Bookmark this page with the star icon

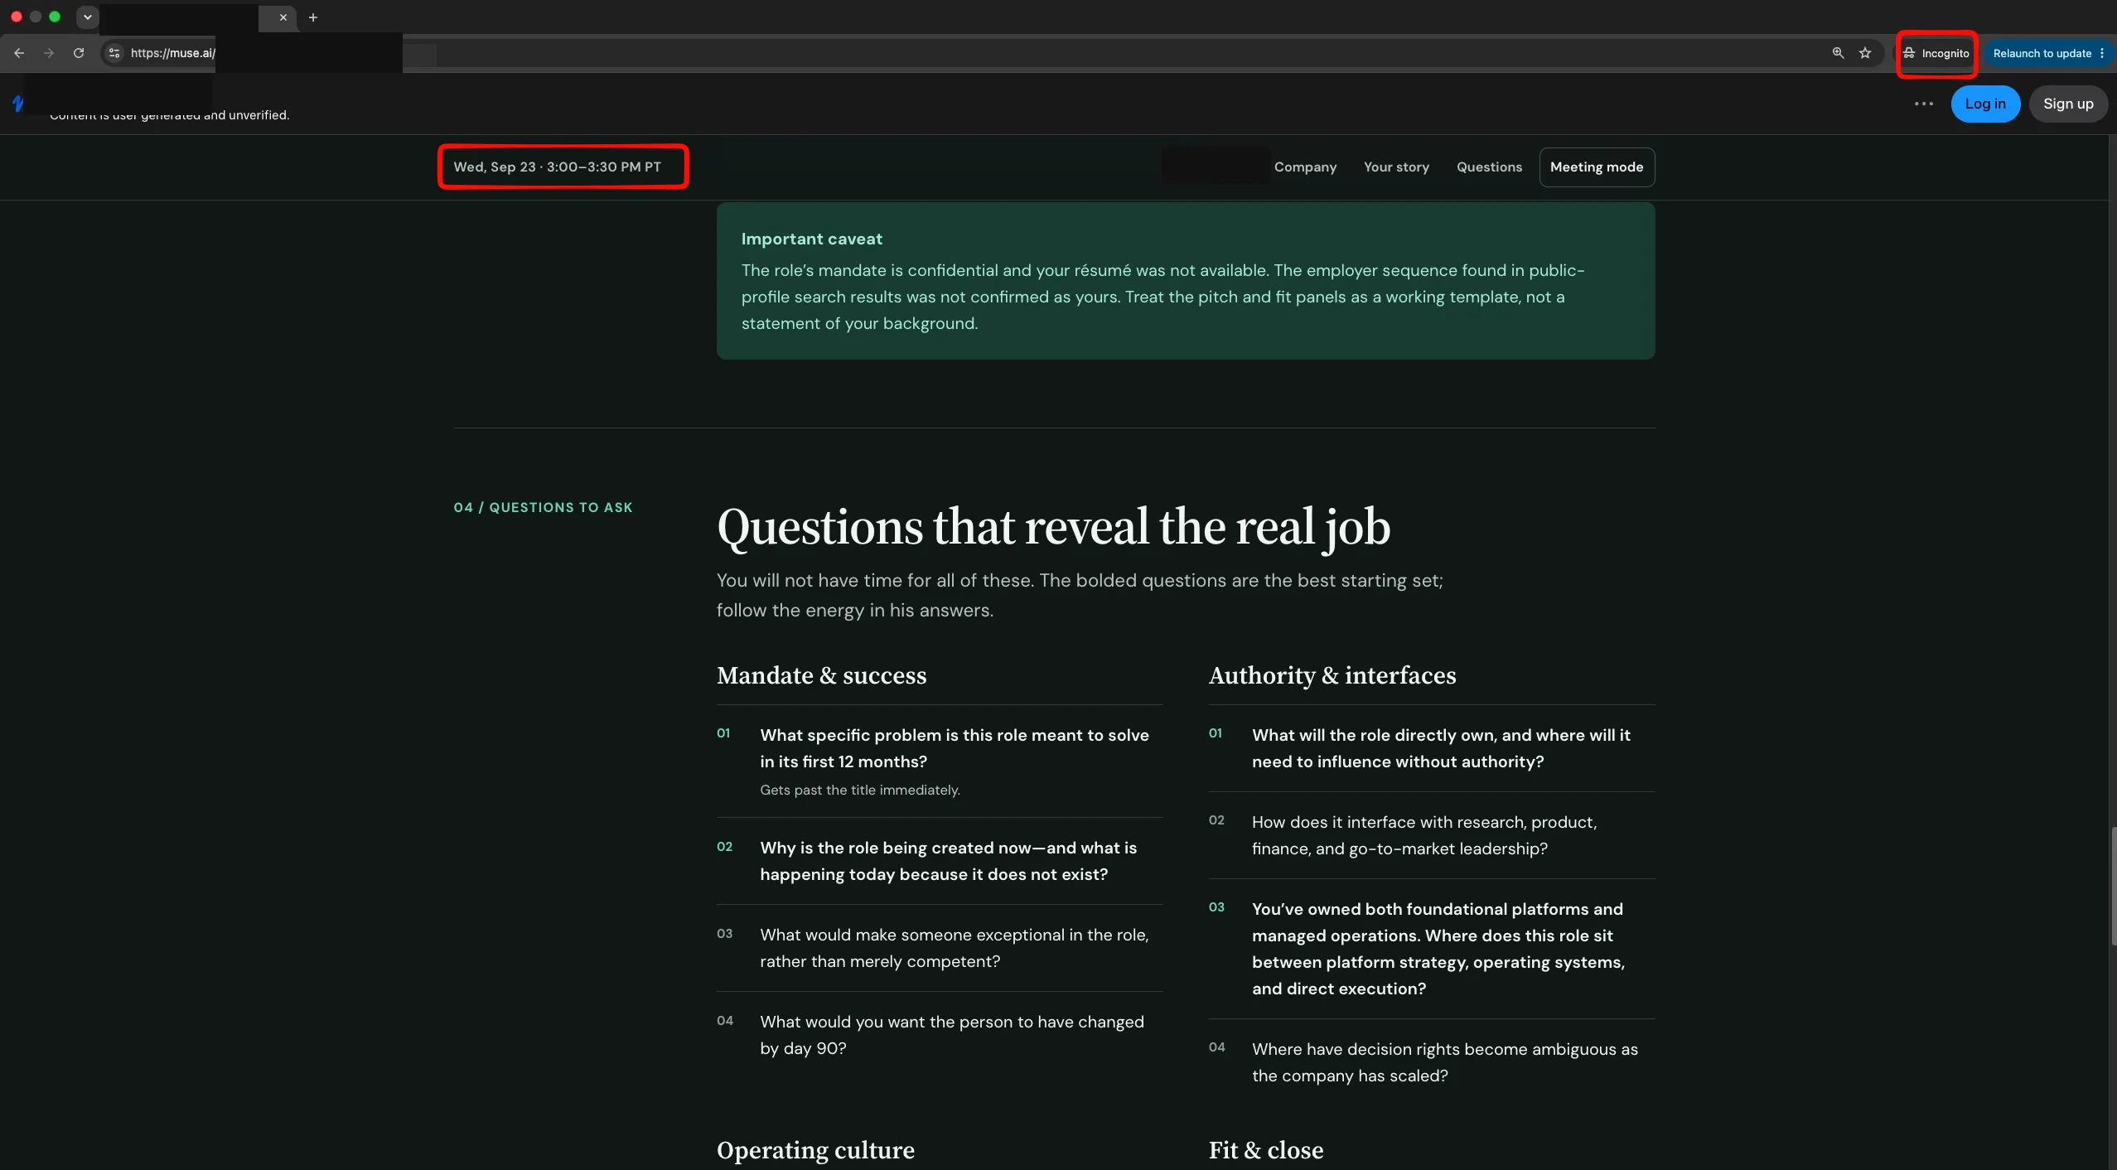point(1865,53)
